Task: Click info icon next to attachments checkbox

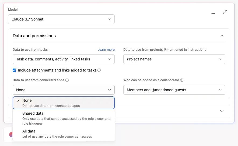Action: click(x=99, y=70)
